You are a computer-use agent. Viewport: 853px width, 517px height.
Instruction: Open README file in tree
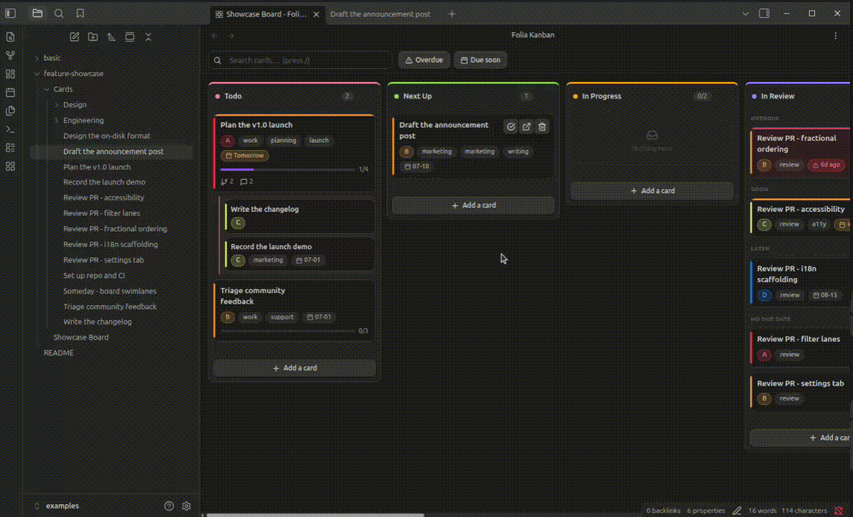pyautogui.click(x=59, y=353)
